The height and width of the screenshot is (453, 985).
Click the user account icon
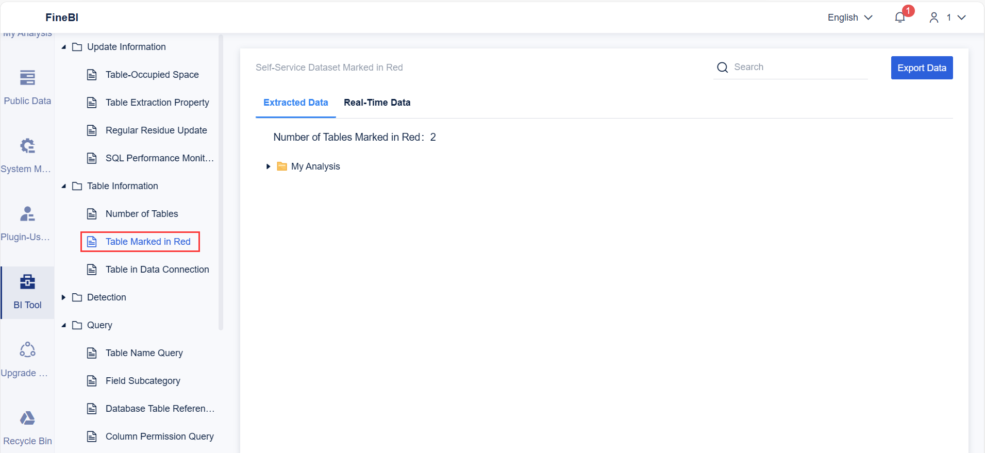933,18
